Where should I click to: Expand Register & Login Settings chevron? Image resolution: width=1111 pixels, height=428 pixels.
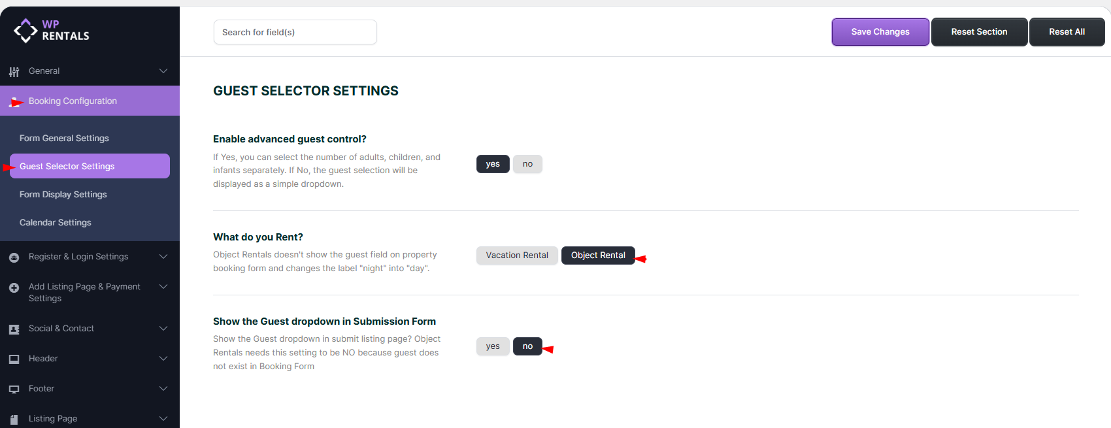coord(163,257)
